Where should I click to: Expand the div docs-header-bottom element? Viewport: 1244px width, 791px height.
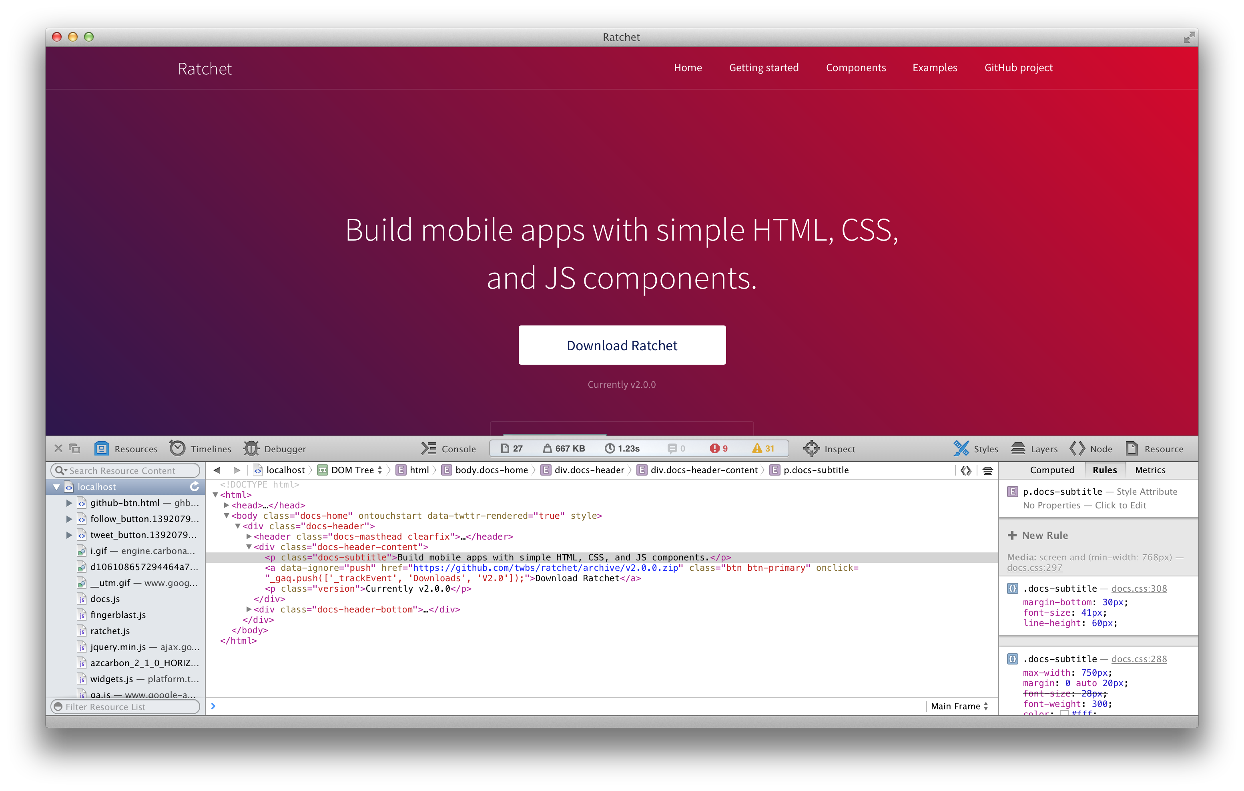coord(249,609)
